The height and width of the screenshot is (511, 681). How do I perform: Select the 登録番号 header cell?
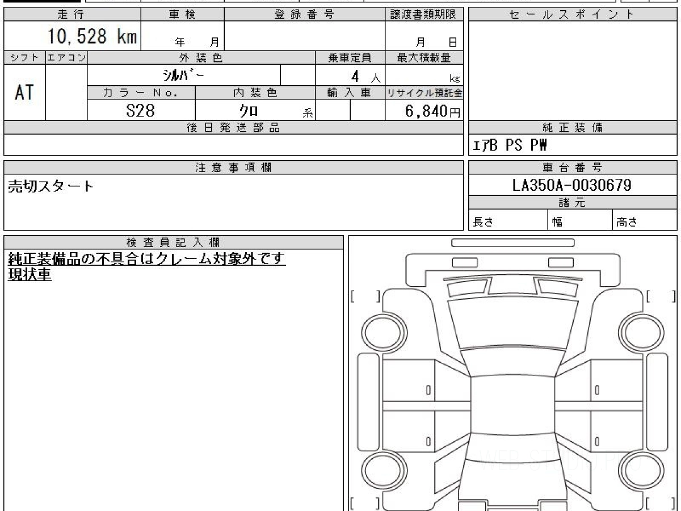[305, 15]
